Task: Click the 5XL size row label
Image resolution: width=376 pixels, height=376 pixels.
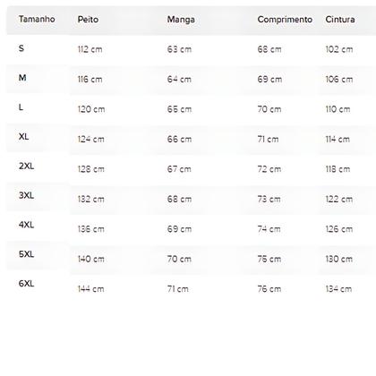Action: pyautogui.click(x=26, y=254)
